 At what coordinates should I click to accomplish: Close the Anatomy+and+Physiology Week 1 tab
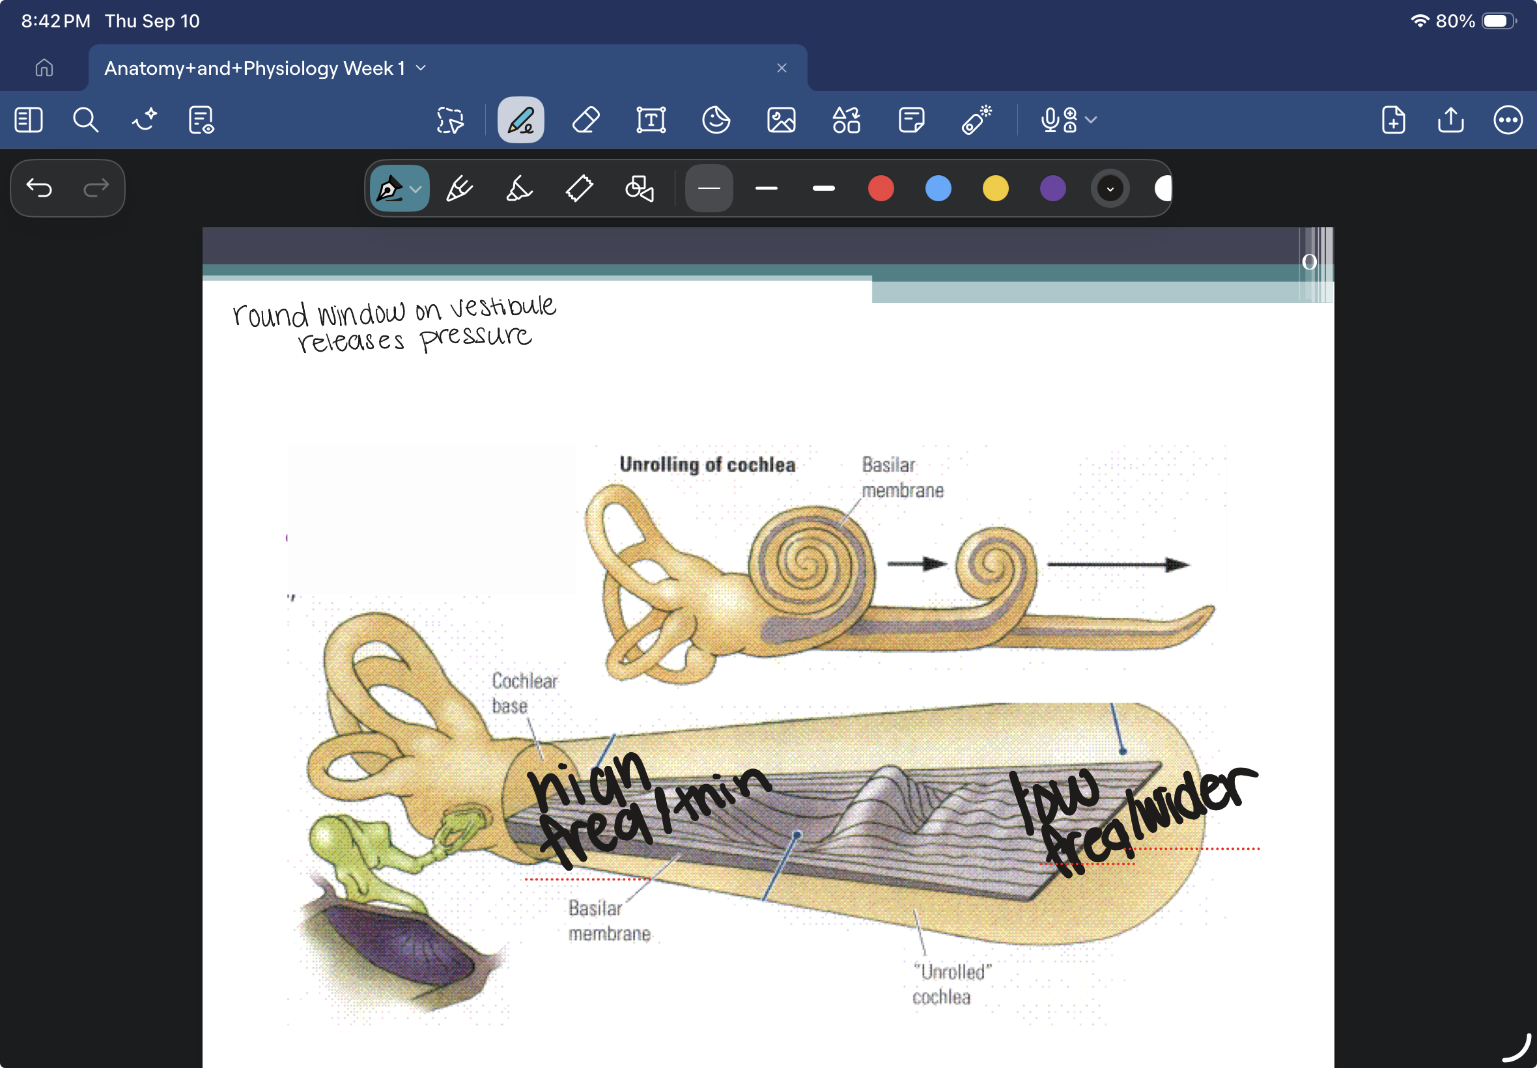pyautogui.click(x=782, y=68)
